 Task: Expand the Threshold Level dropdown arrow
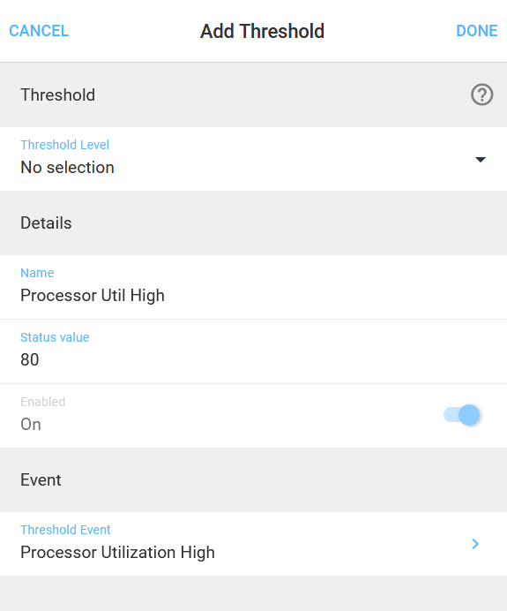[481, 160]
